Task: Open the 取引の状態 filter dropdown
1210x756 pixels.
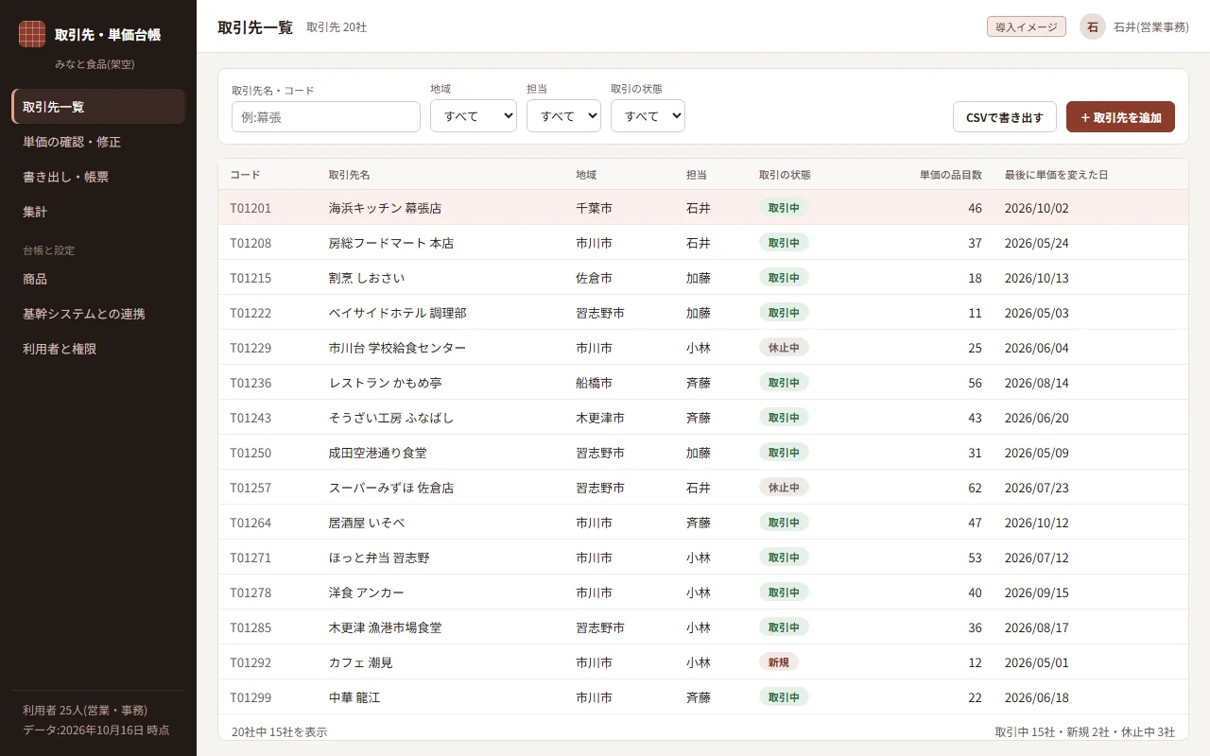Action: tap(648, 116)
